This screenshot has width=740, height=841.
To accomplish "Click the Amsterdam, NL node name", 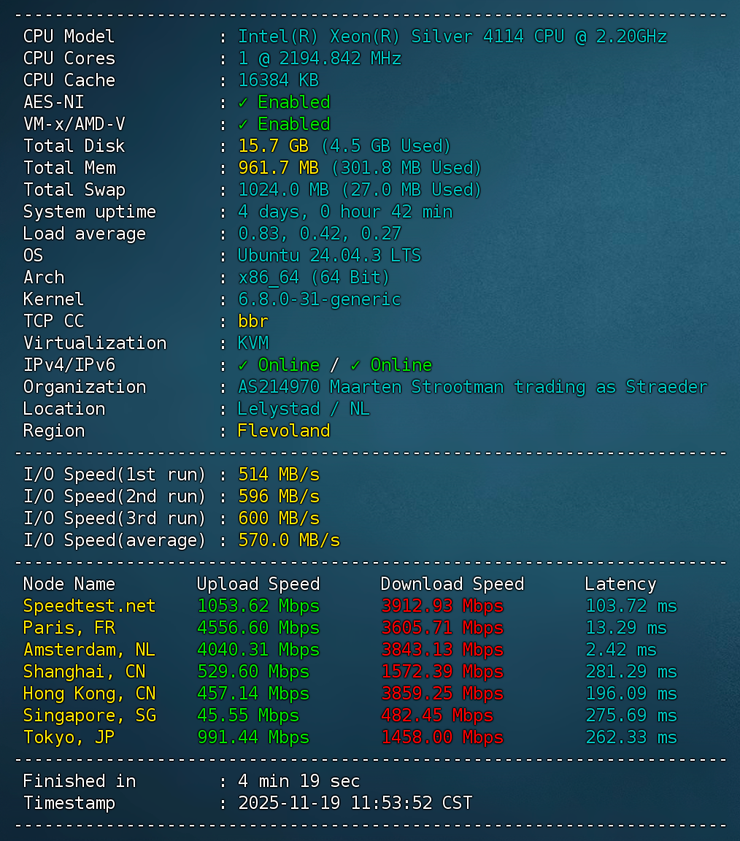I will (89, 650).
